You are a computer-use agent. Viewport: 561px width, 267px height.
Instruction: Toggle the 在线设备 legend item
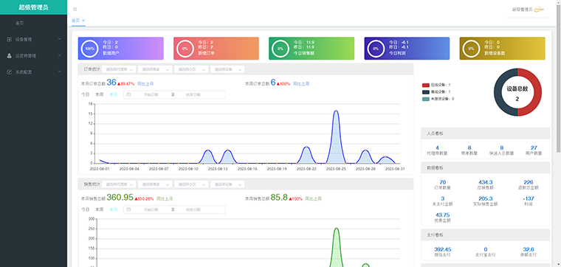pos(436,85)
